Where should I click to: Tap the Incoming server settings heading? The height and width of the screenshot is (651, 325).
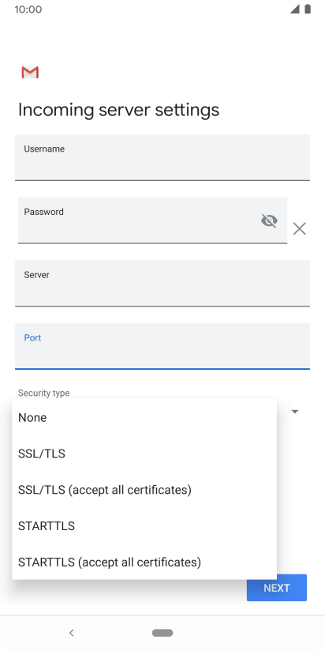118,110
